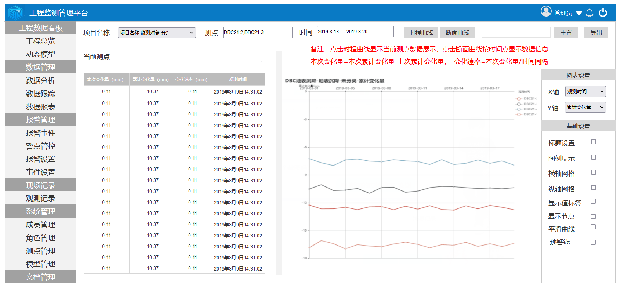The width and height of the screenshot is (617, 294).
Task: Click the platform logo icon
Action: click(15, 13)
